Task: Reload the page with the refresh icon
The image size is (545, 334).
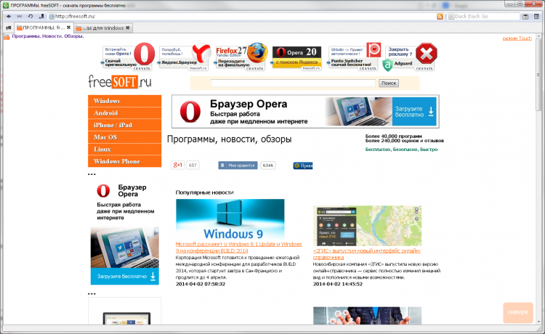Action: coord(31,16)
